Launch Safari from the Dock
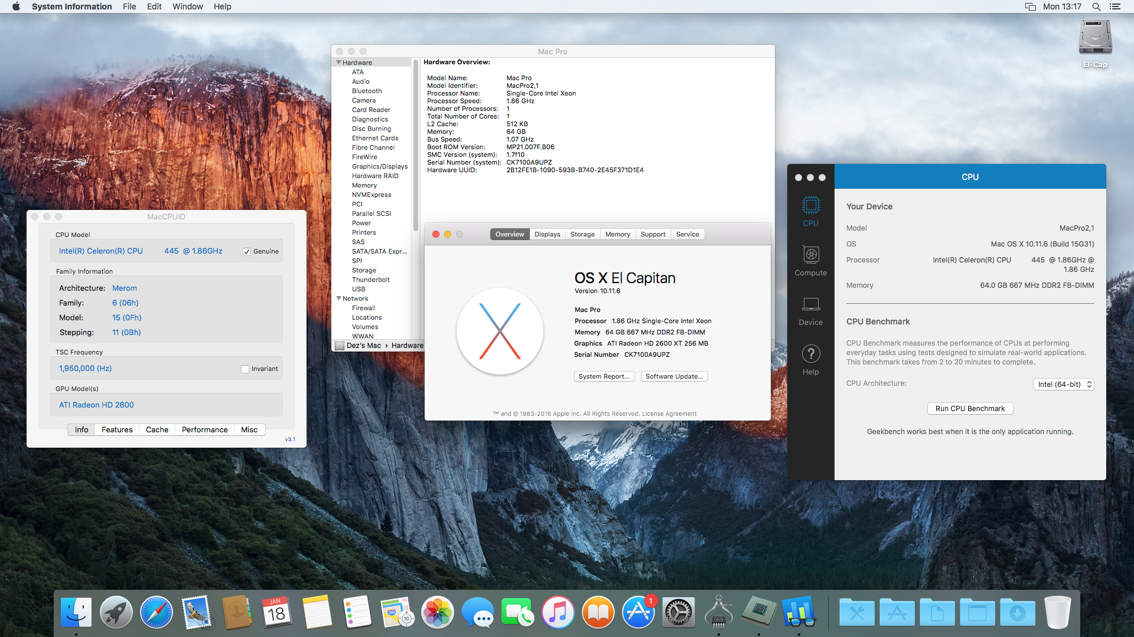 [157, 612]
